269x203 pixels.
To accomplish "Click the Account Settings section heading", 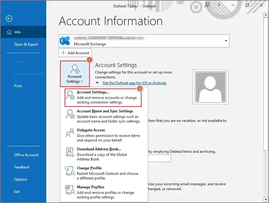I will (x=116, y=65).
